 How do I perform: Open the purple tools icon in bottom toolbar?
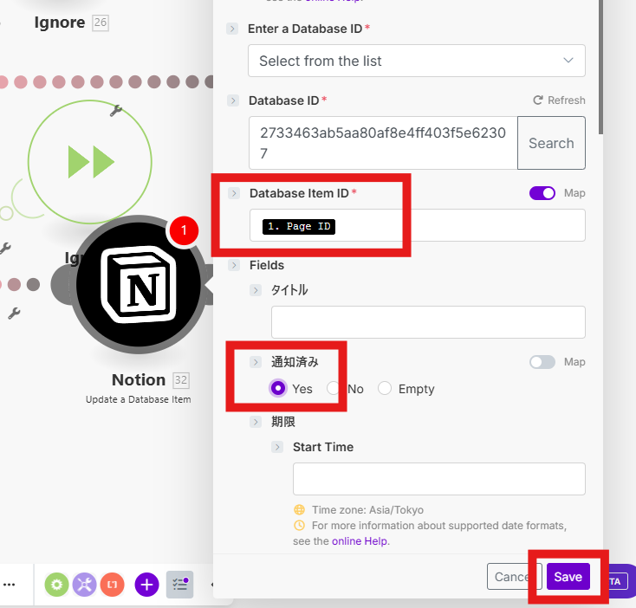[84, 585]
